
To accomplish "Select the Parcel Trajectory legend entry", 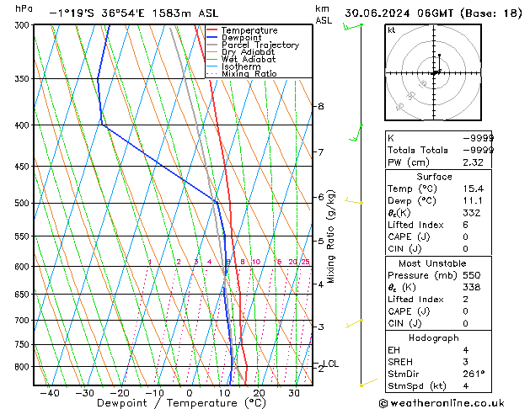I will [260, 45].
